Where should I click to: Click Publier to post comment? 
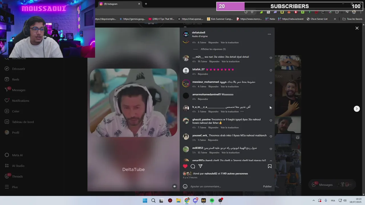(x=267, y=186)
